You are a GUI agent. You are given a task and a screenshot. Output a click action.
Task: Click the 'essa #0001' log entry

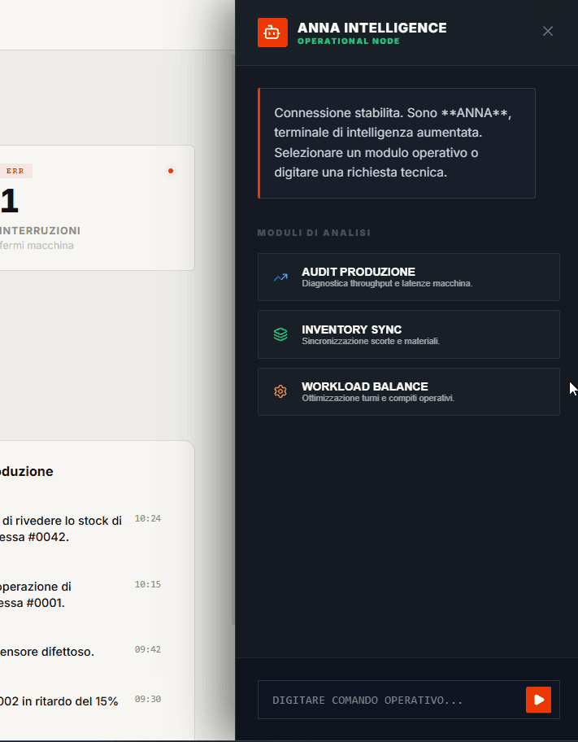point(36,595)
